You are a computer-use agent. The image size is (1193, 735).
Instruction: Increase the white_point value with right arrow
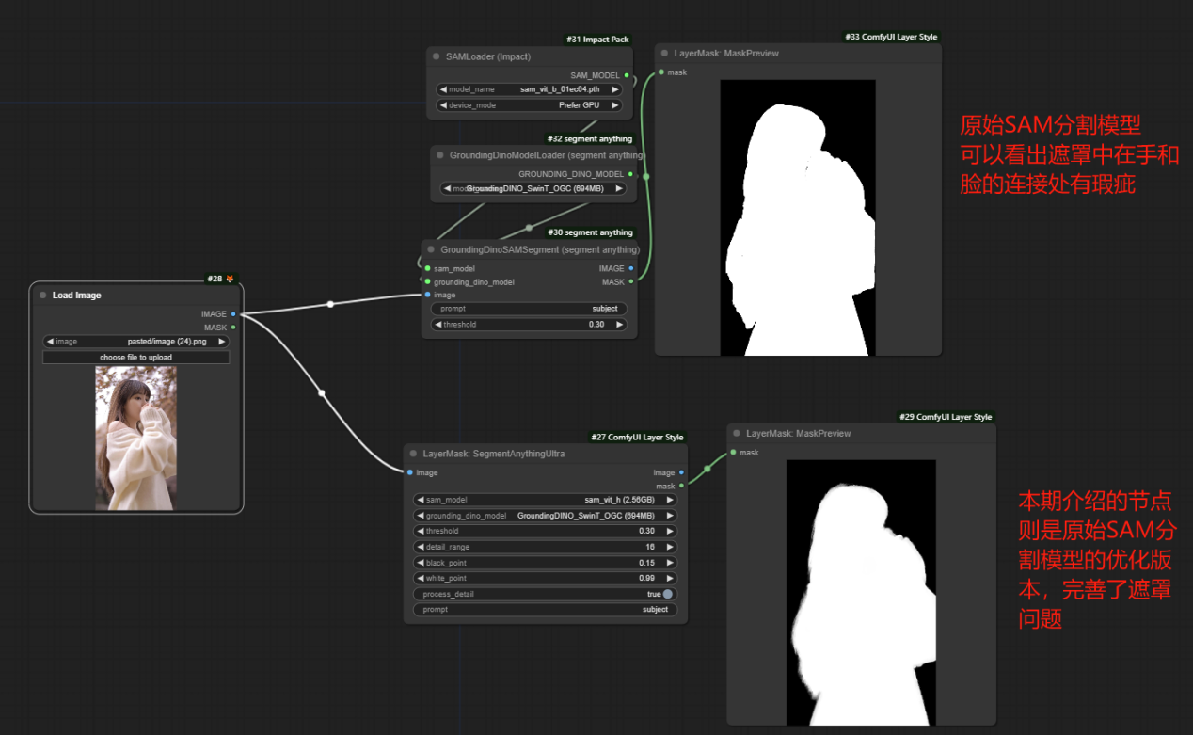[670, 578]
